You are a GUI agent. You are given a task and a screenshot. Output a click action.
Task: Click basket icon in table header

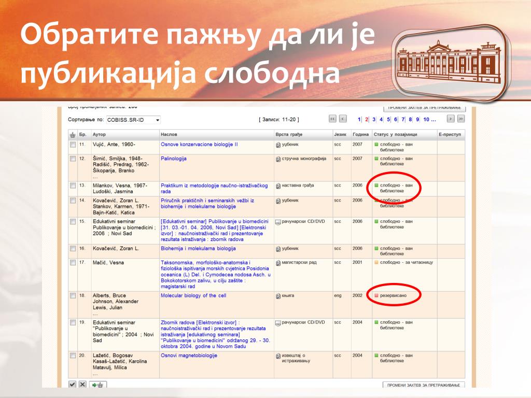coord(73,135)
